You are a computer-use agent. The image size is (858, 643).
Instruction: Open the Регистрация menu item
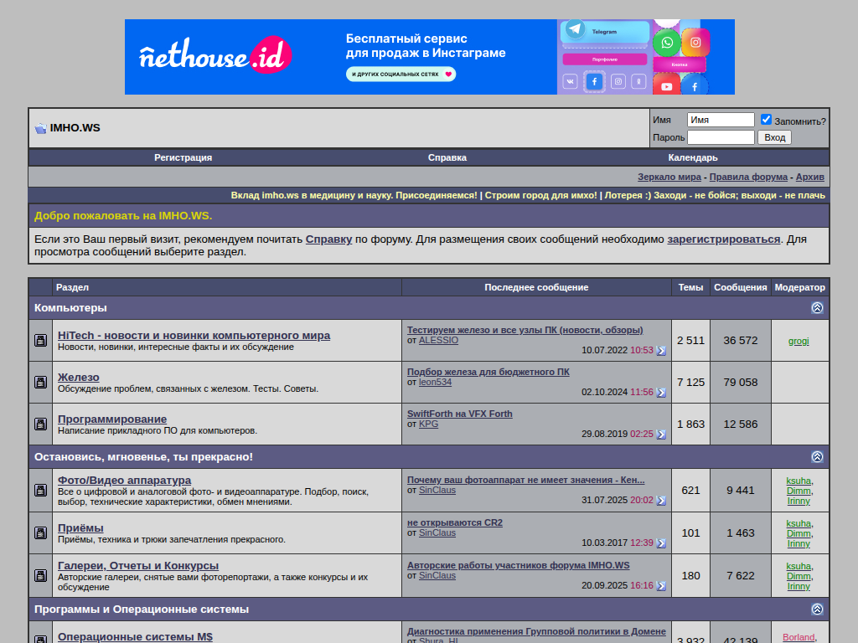[183, 157]
